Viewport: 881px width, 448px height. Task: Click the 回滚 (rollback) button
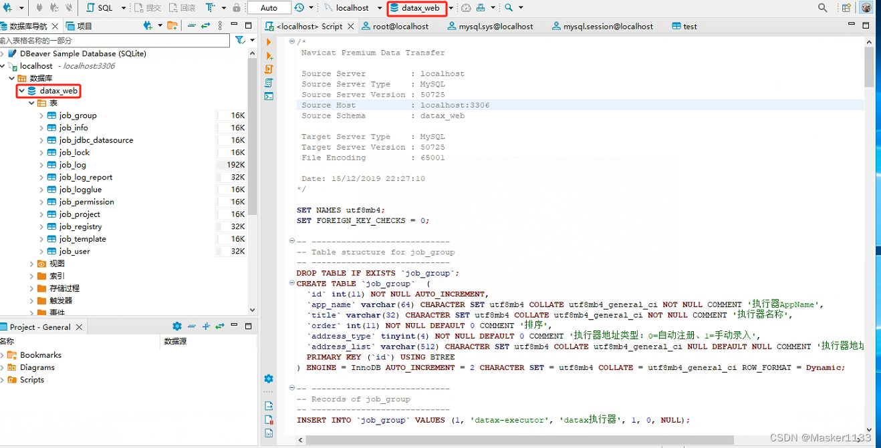point(182,7)
